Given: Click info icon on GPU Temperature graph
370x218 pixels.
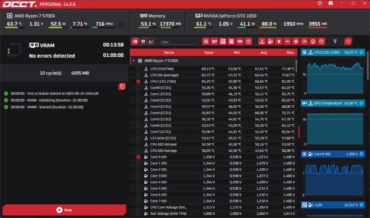Looking at the screenshot, I should pos(361,103).
